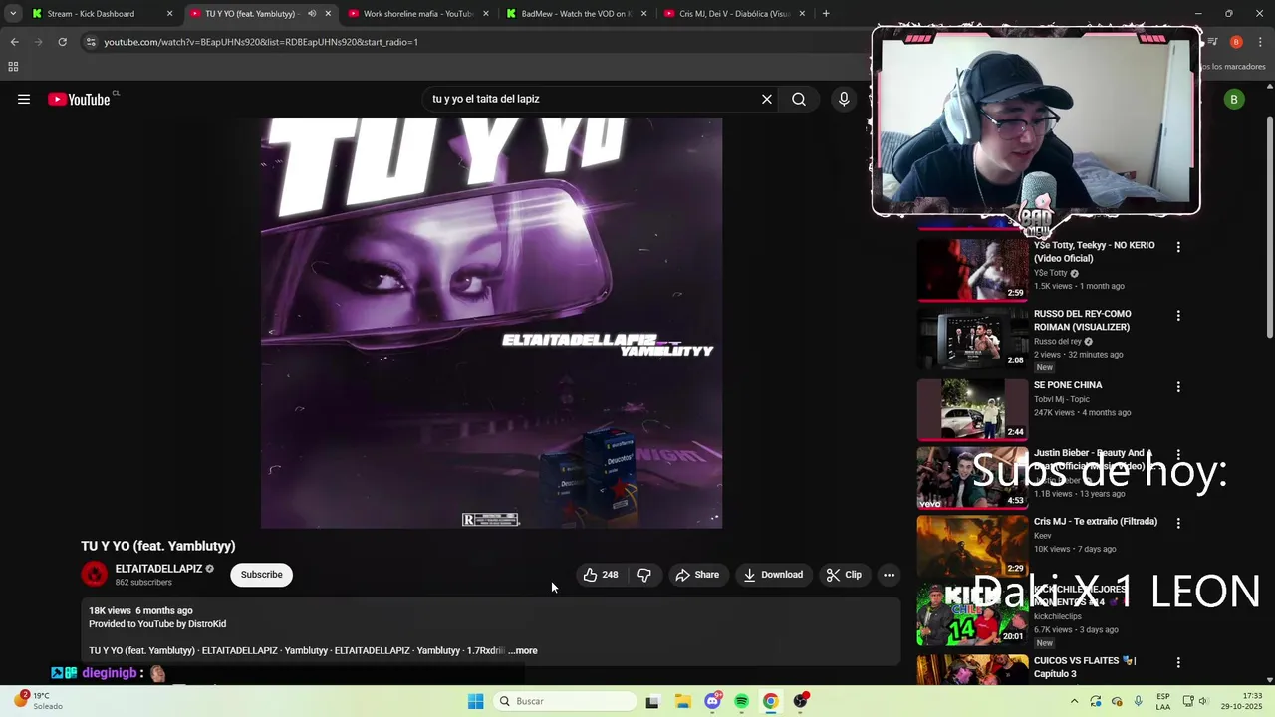The width and height of the screenshot is (1275, 717).
Task: Create a Clip of the video
Action: pos(844,575)
